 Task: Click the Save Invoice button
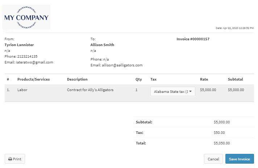[240, 159]
